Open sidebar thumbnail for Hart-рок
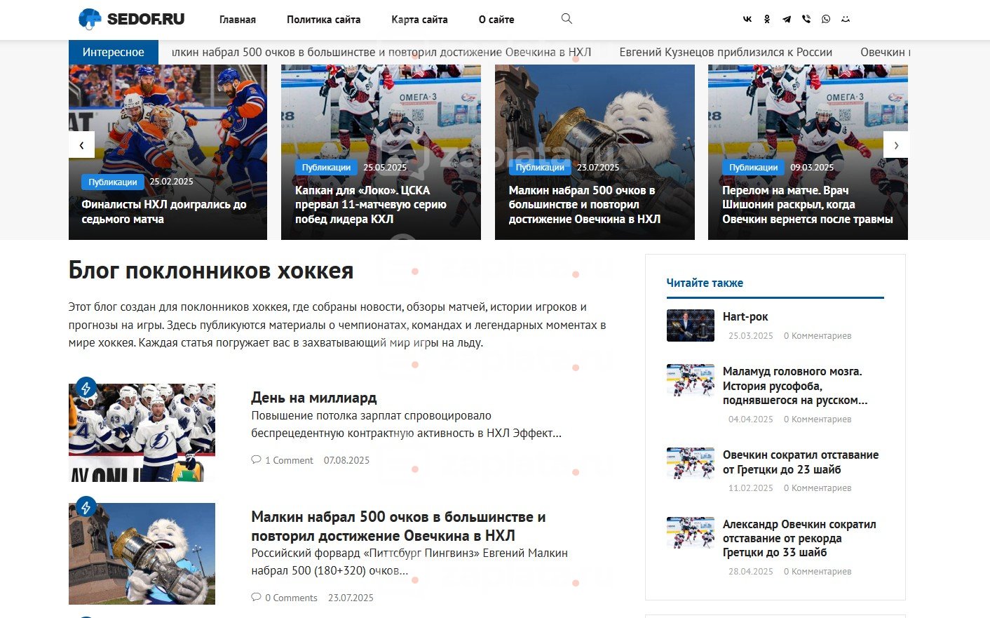 [x=691, y=325]
